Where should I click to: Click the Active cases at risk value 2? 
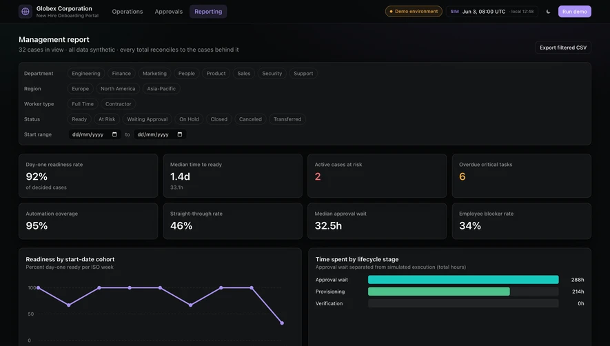pos(318,176)
